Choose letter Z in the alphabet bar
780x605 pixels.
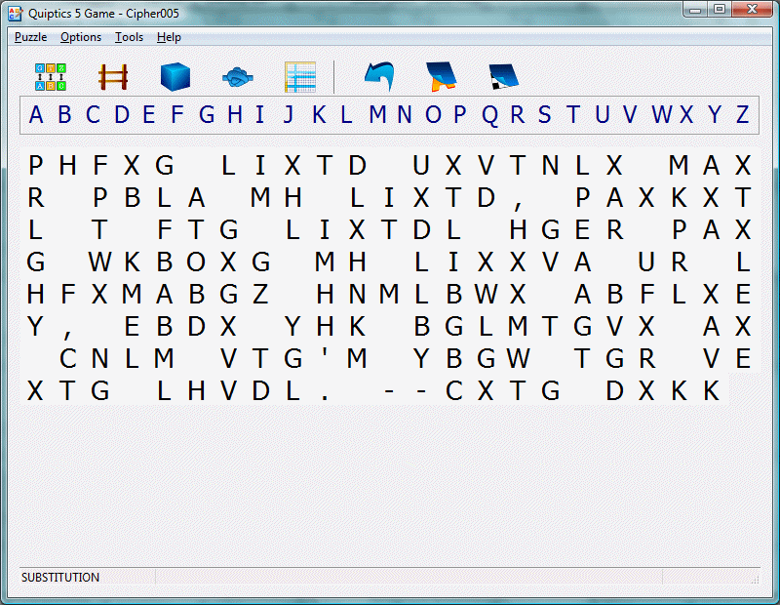point(743,115)
